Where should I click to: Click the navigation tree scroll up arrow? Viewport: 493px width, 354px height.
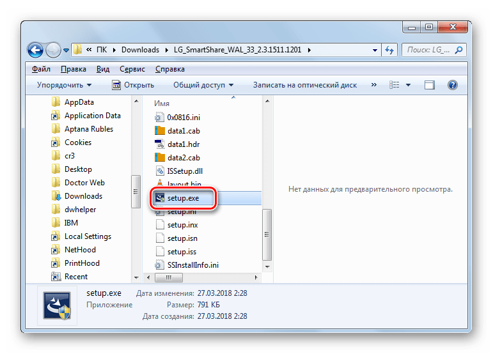136,101
